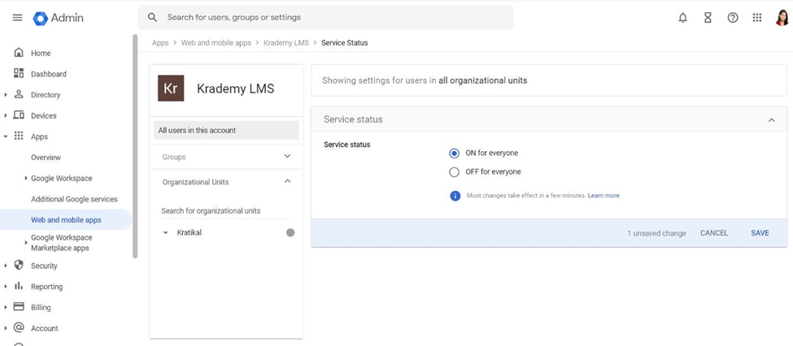This screenshot has height=346, width=793.
Task: Expand the Groups section chevron
Action: tap(288, 157)
